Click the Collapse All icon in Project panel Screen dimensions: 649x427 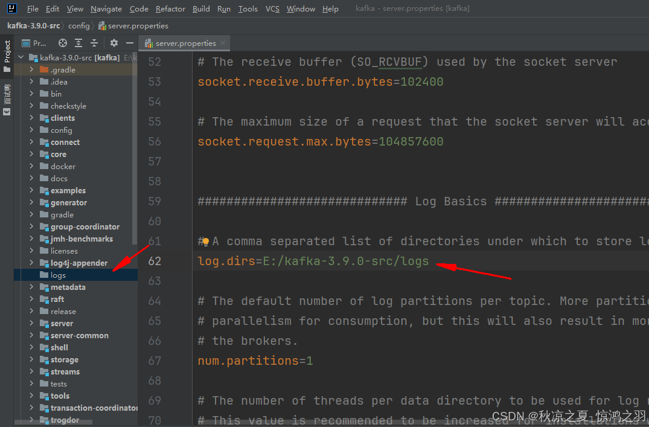pos(94,43)
